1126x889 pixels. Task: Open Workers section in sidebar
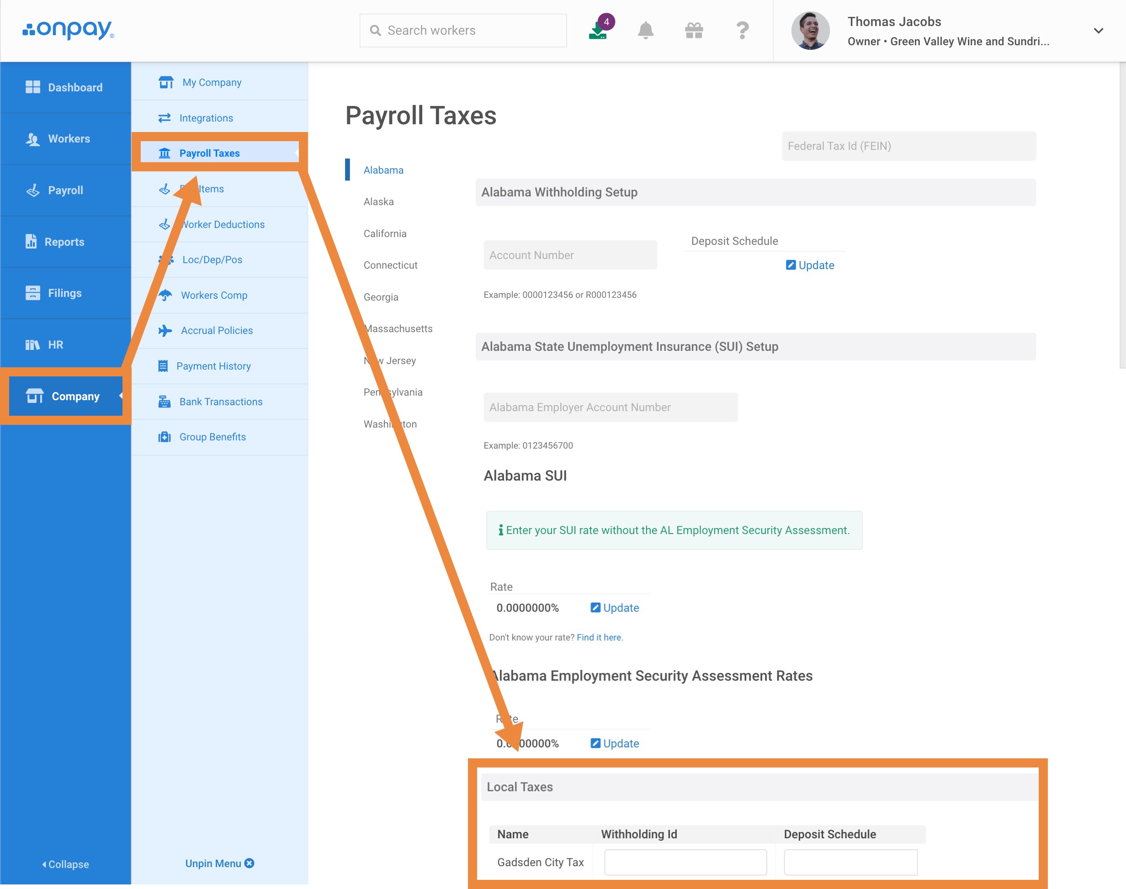pyautogui.click(x=66, y=138)
